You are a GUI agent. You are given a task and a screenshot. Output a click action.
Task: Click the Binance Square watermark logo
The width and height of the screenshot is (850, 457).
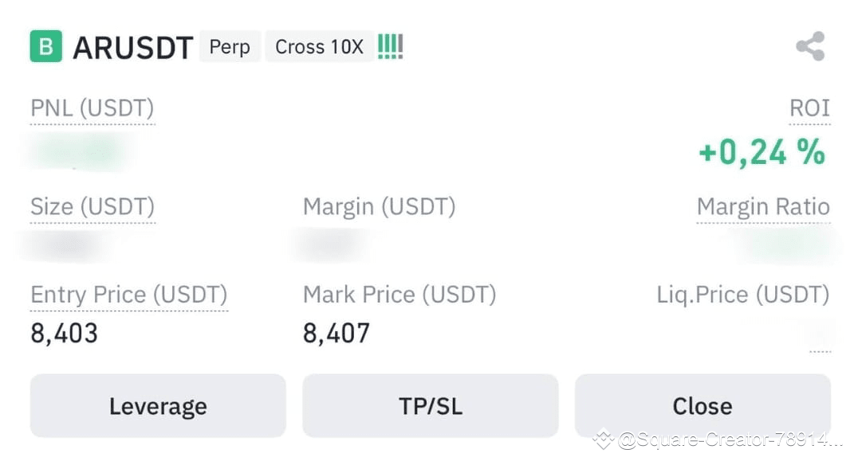(x=604, y=439)
